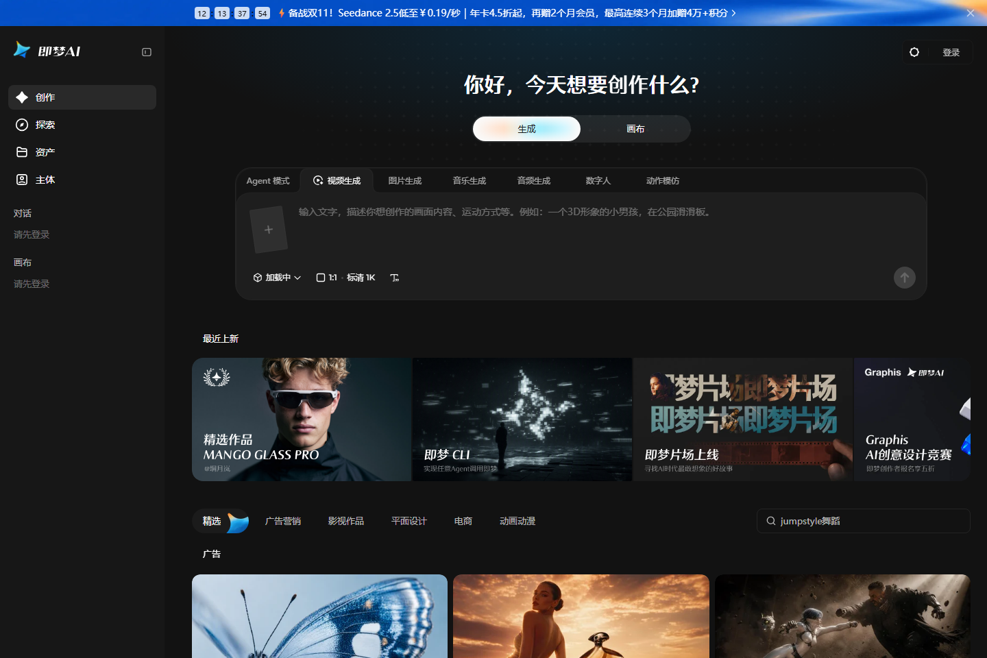
Task: Click the plus tile to add reference image
Action: [269, 230]
